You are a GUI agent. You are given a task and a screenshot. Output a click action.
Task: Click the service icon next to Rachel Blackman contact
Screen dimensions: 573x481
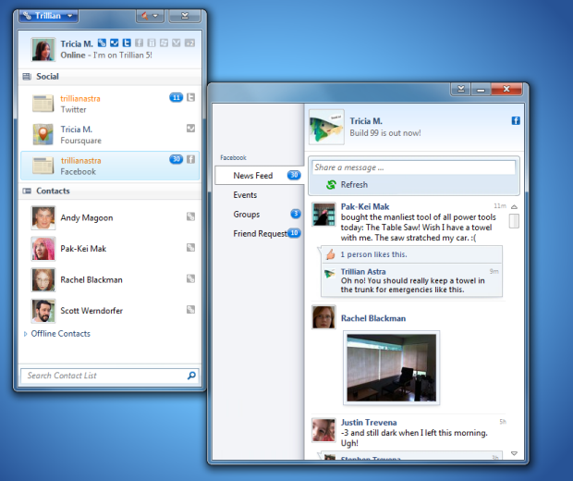190,278
